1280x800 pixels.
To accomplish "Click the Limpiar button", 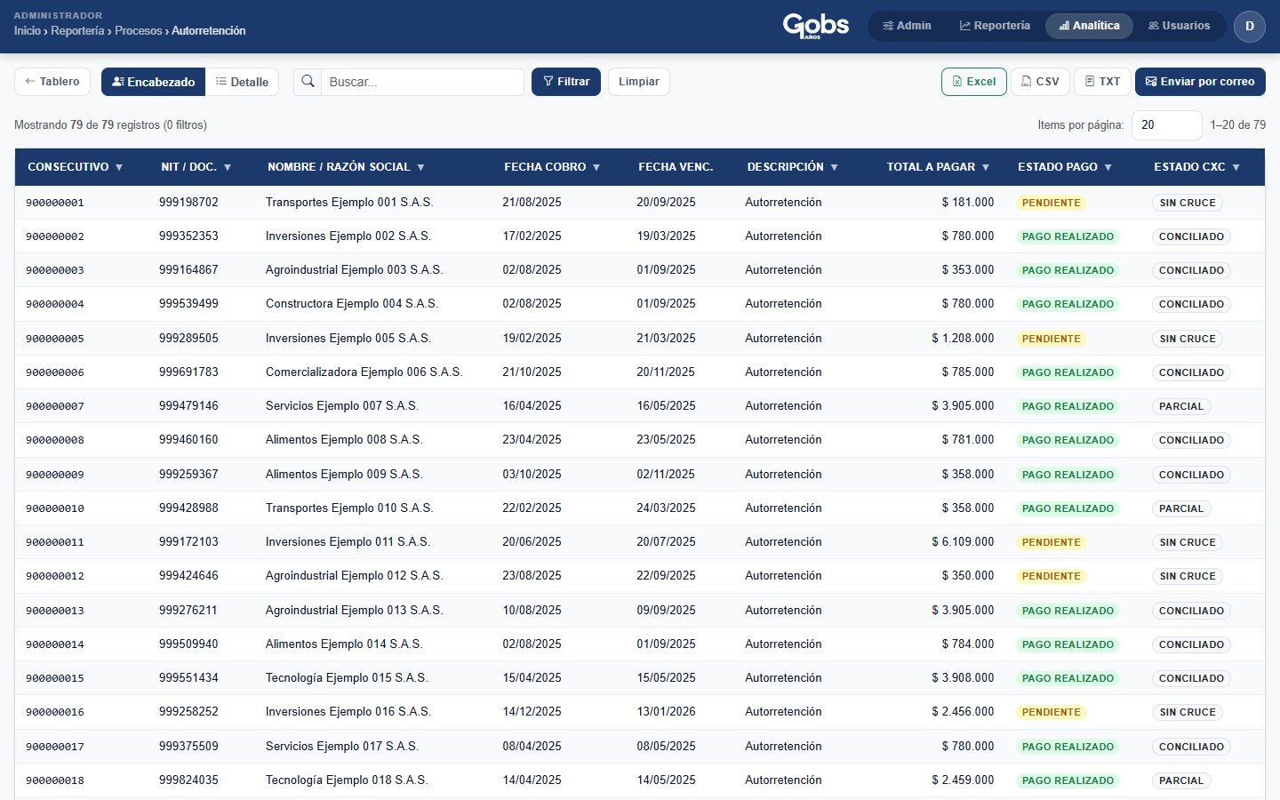I will [x=639, y=82].
